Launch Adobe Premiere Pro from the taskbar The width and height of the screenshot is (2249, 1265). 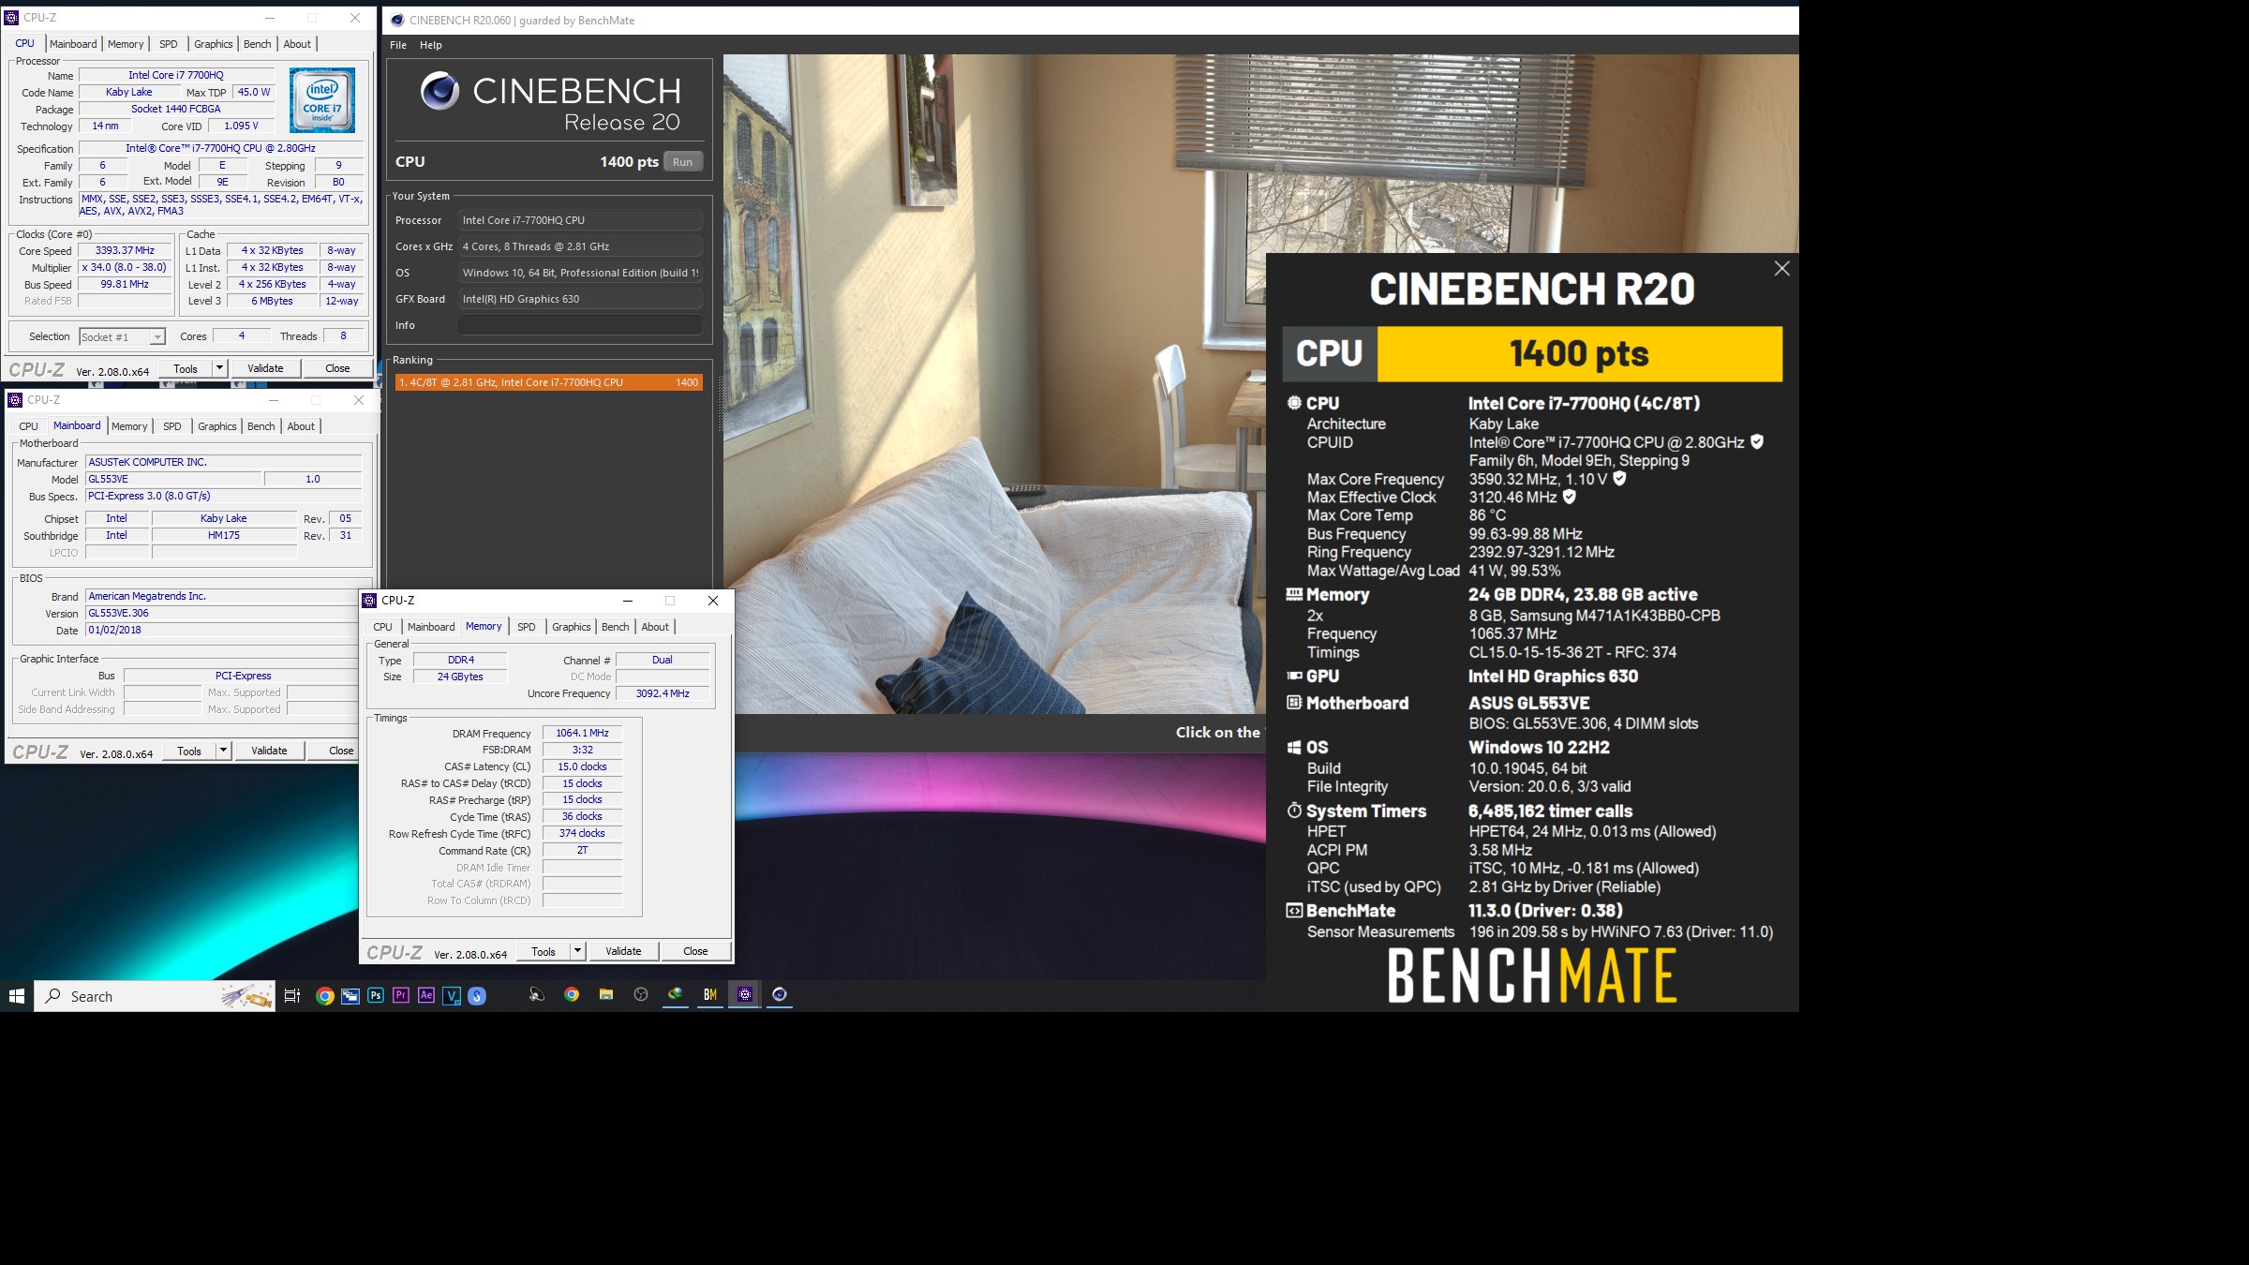(x=401, y=995)
